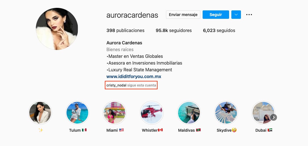The width and height of the screenshot is (308, 146).
Task: Open the Tulum story highlight
Action: [x=77, y=113]
